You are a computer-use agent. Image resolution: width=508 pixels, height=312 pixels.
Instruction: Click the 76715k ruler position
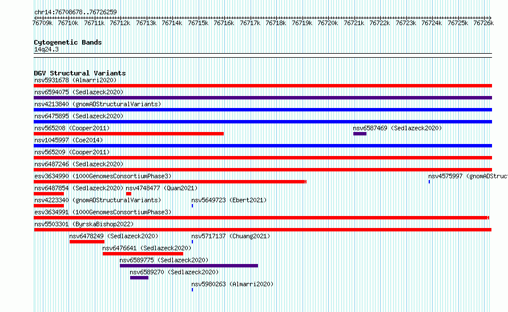point(198,23)
